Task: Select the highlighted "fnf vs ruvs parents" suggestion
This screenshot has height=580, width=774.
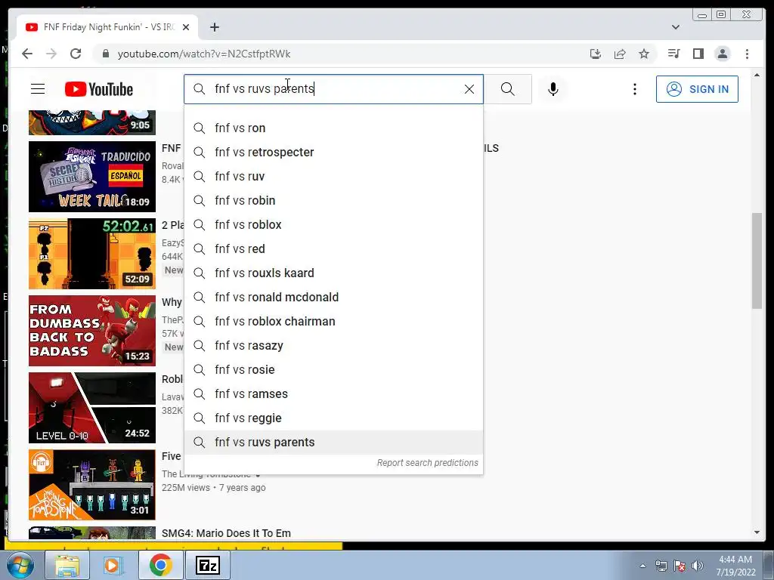Action: click(333, 442)
